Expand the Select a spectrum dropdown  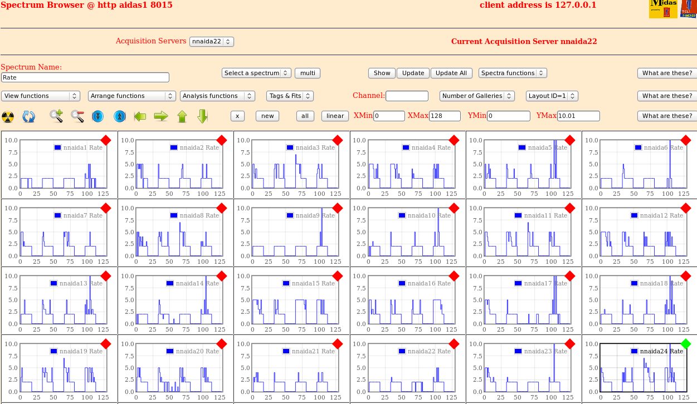pyautogui.click(x=256, y=73)
